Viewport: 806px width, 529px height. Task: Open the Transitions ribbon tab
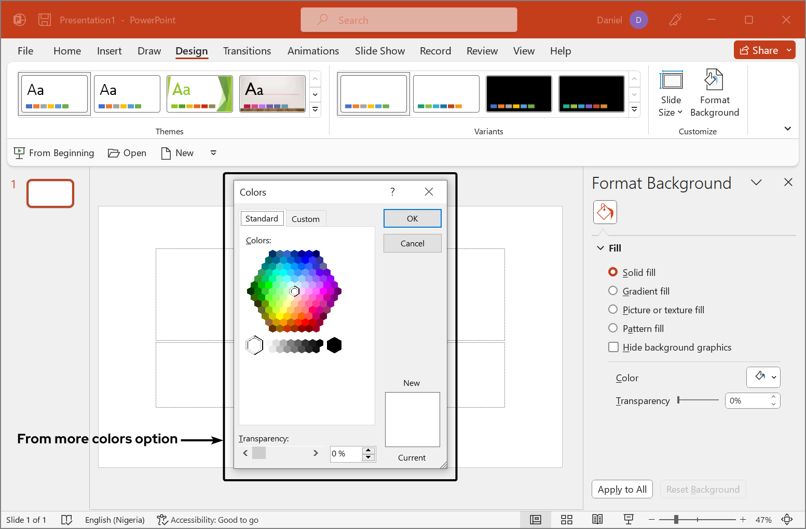pyautogui.click(x=247, y=51)
